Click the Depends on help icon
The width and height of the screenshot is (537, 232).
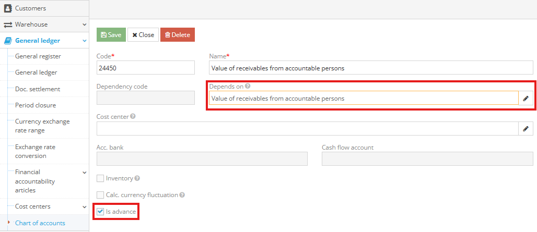(248, 87)
